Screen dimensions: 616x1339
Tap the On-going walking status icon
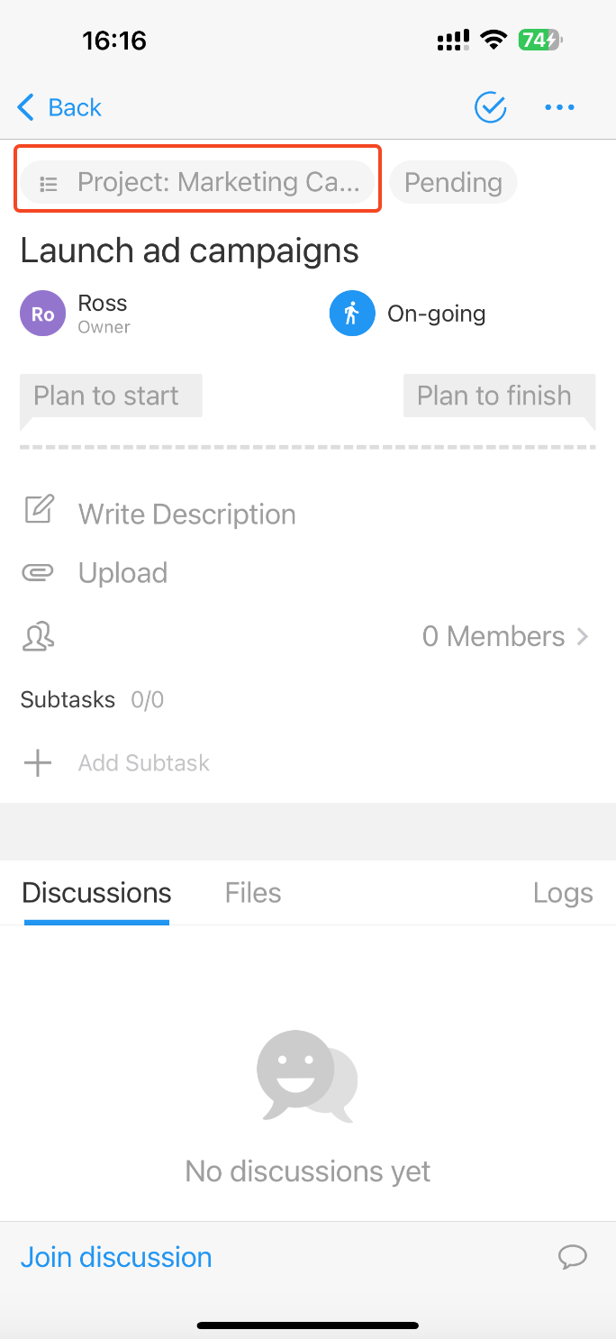(352, 314)
